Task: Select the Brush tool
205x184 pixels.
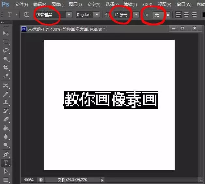Action: [6, 94]
